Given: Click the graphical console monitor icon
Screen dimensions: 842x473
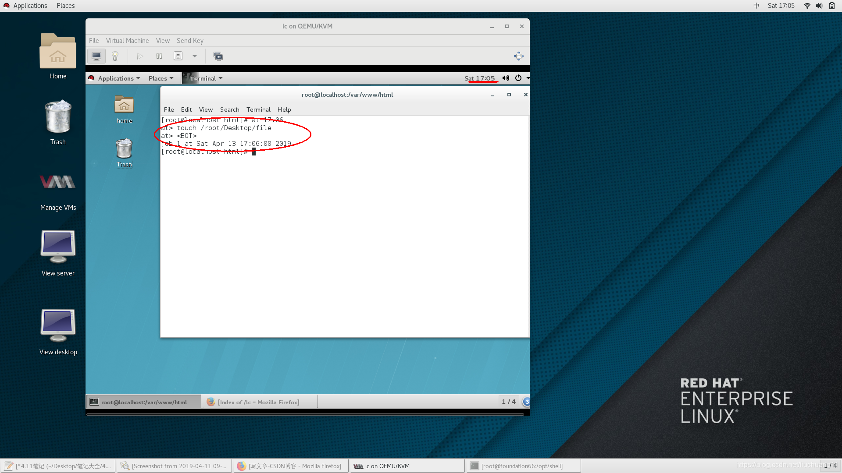Looking at the screenshot, I should [x=96, y=56].
